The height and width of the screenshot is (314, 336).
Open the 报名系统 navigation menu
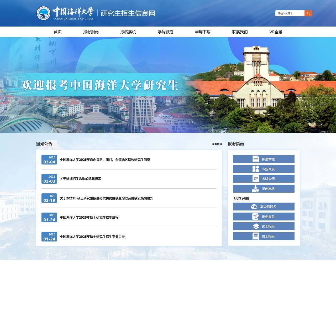128,32
